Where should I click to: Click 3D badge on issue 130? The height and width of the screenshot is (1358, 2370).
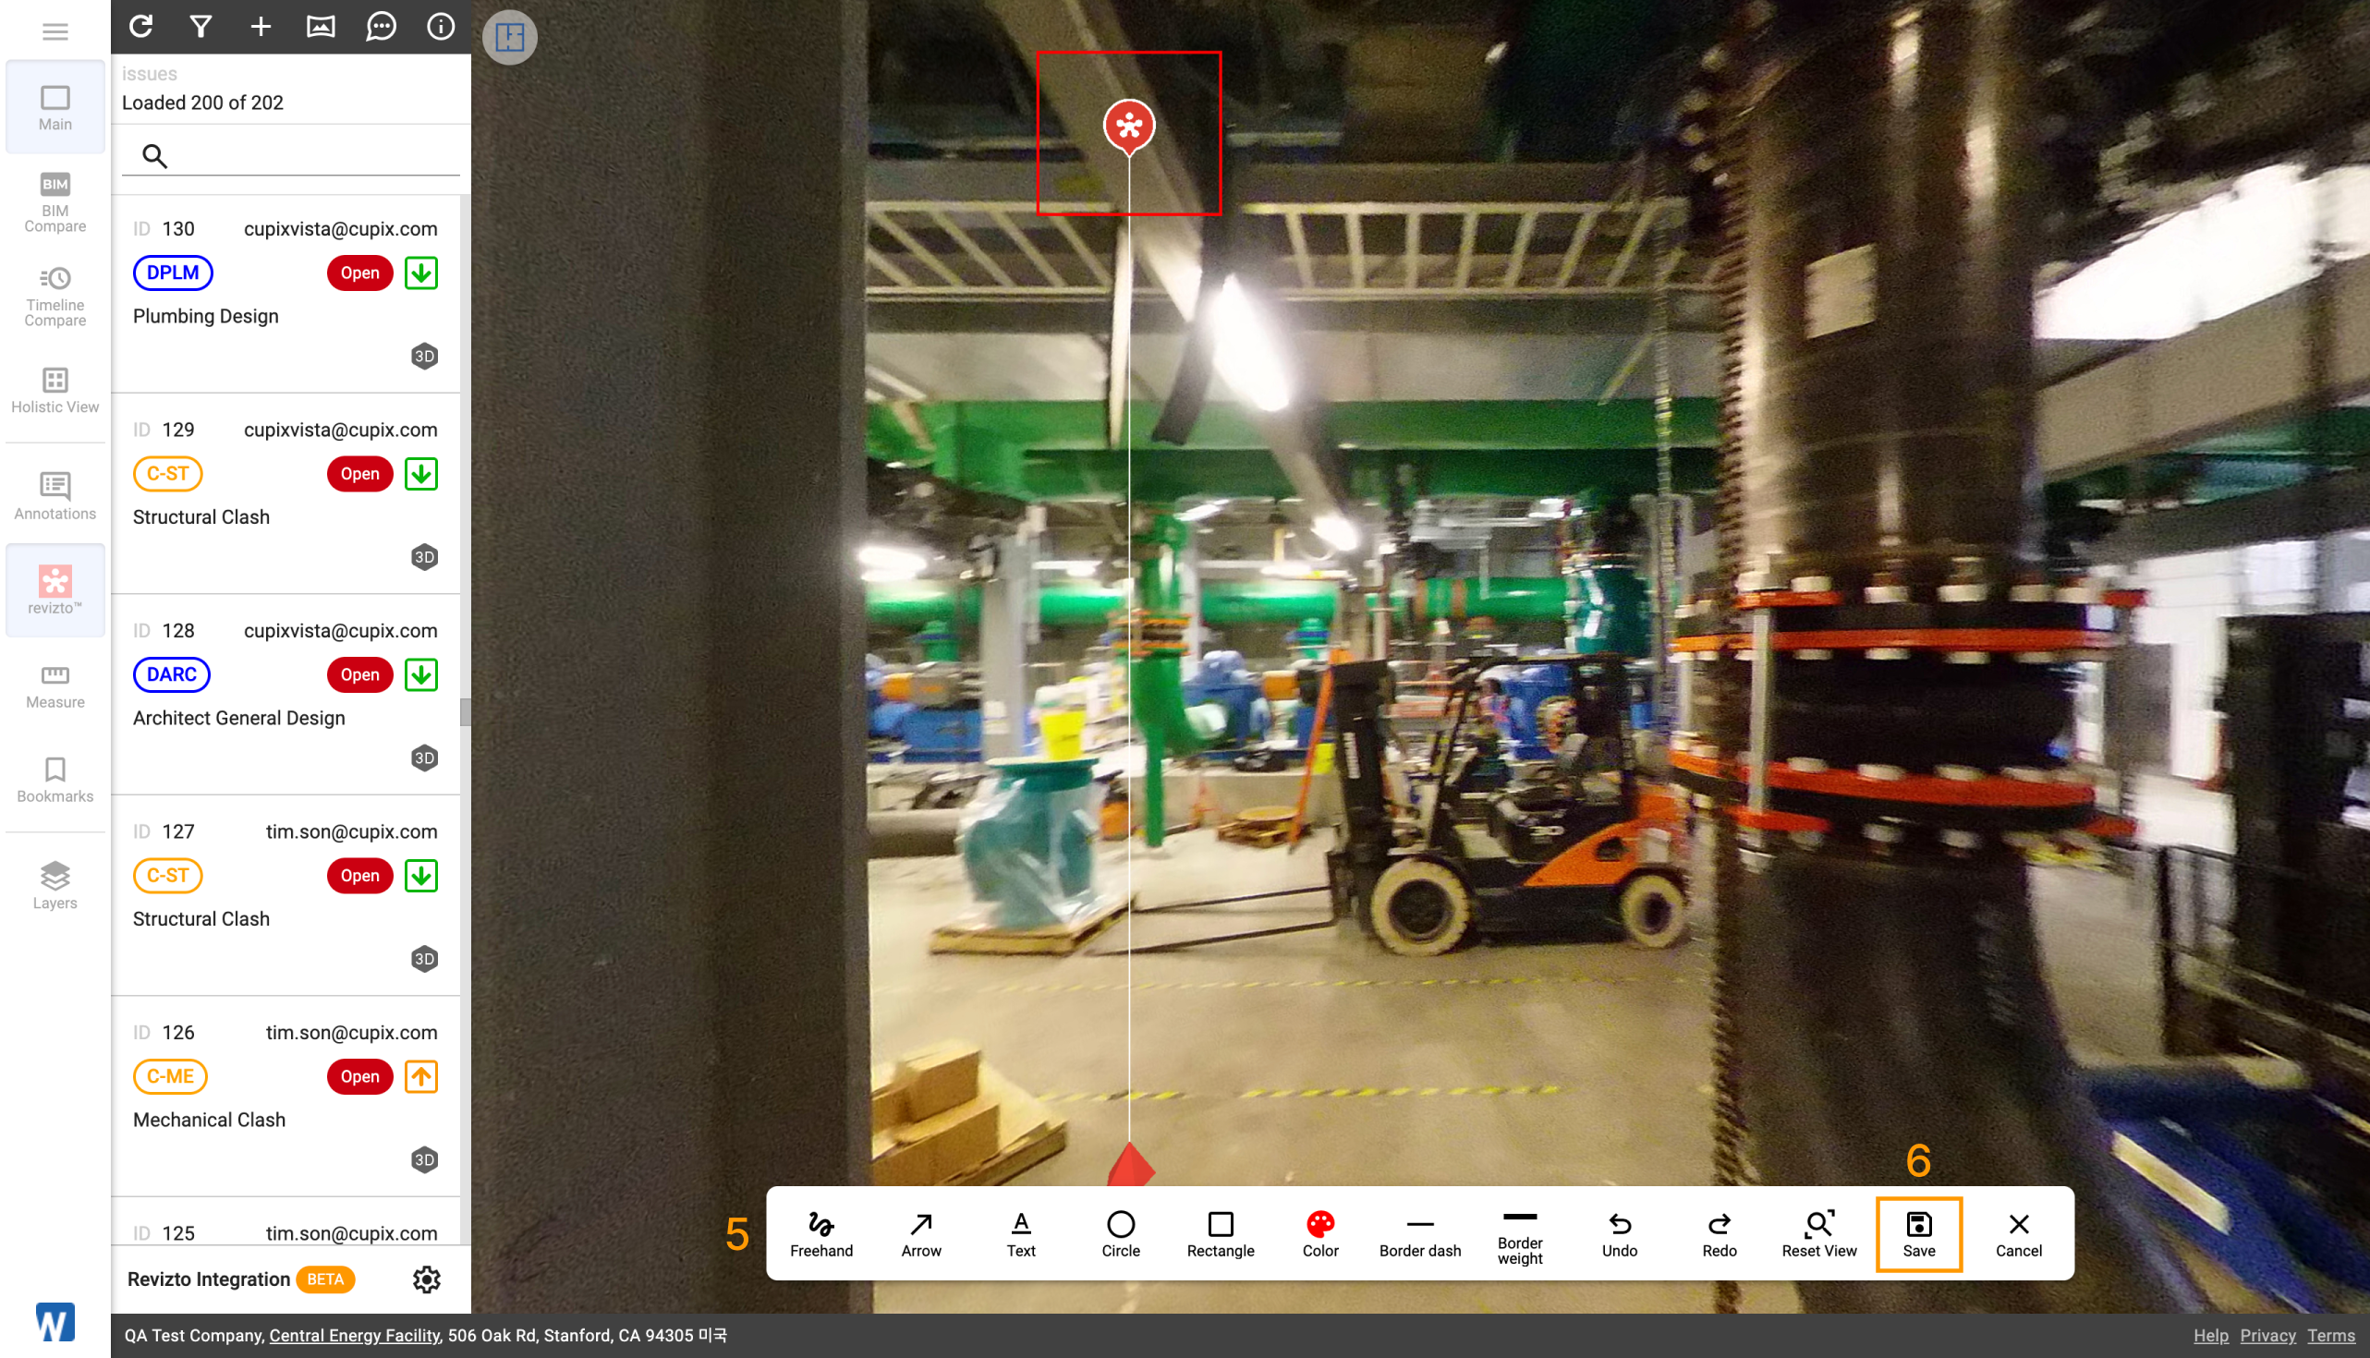[x=424, y=357]
